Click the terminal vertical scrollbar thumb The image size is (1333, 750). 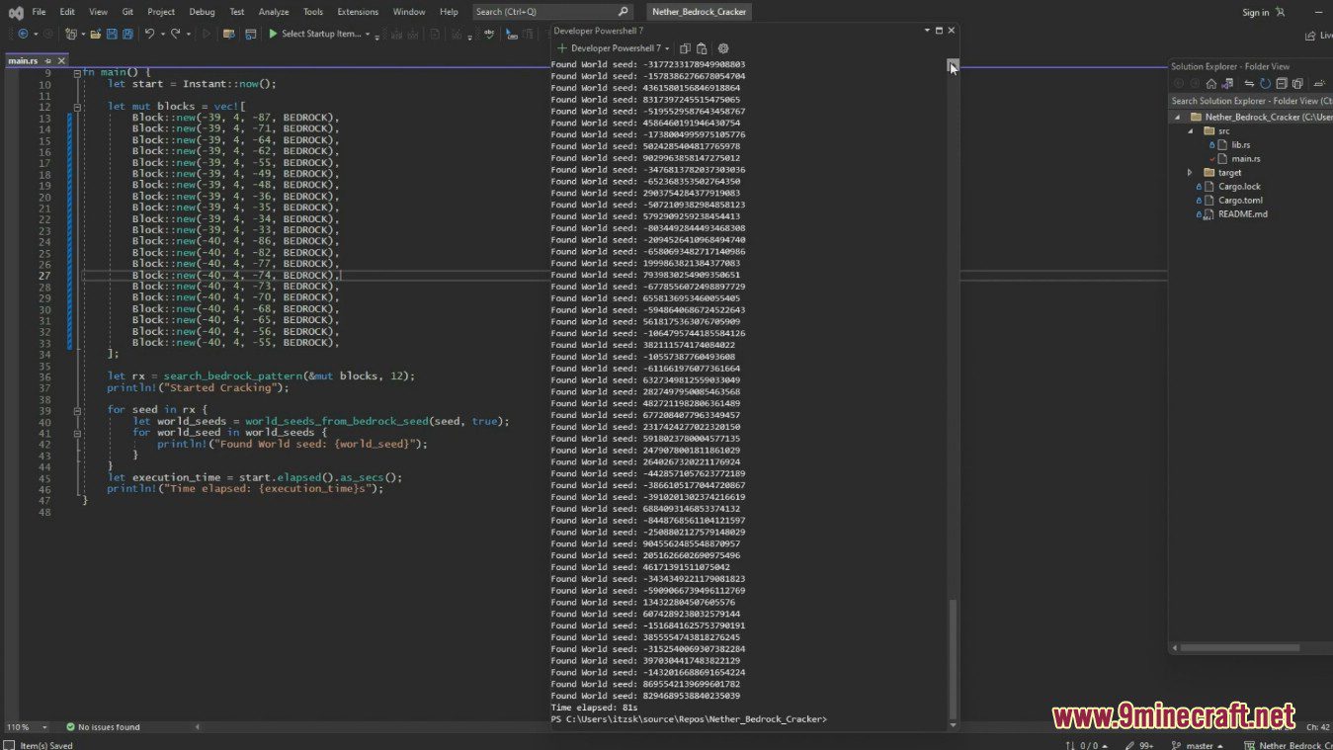(x=953, y=658)
